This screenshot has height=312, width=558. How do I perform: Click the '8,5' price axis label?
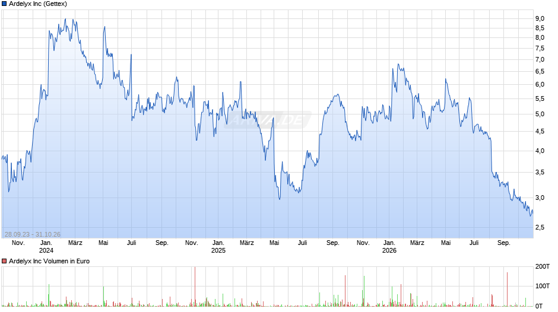(x=540, y=28)
